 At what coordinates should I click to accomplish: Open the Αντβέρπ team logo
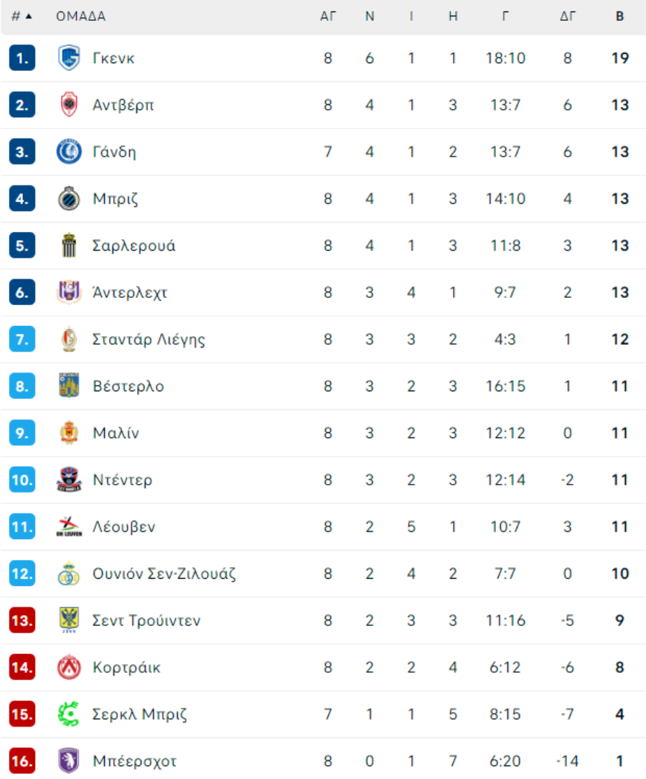pyautogui.click(x=69, y=104)
